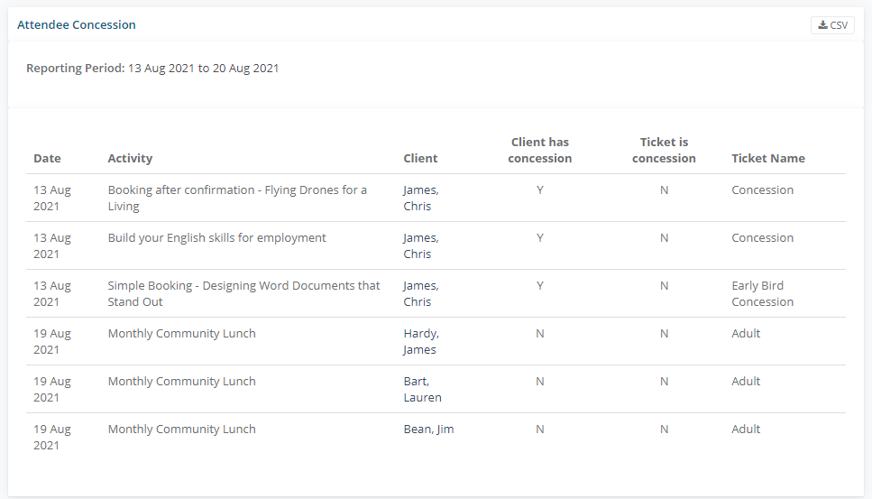Click Ticket is concession N for Bart, Lauren

point(664,382)
